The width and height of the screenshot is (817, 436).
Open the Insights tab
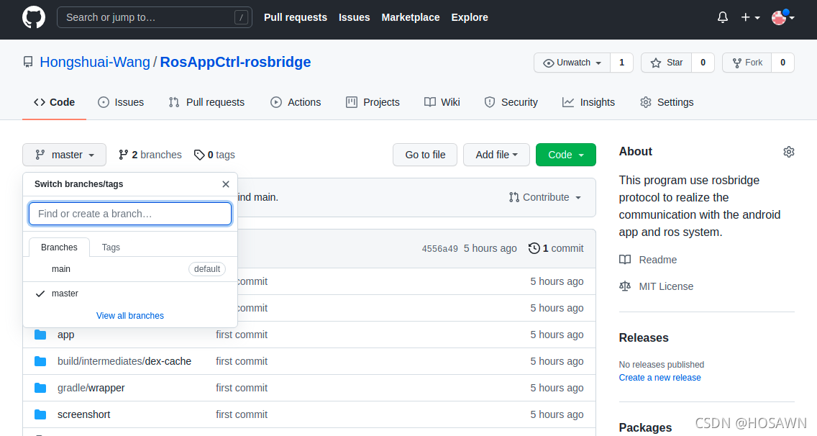(x=588, y=102)
